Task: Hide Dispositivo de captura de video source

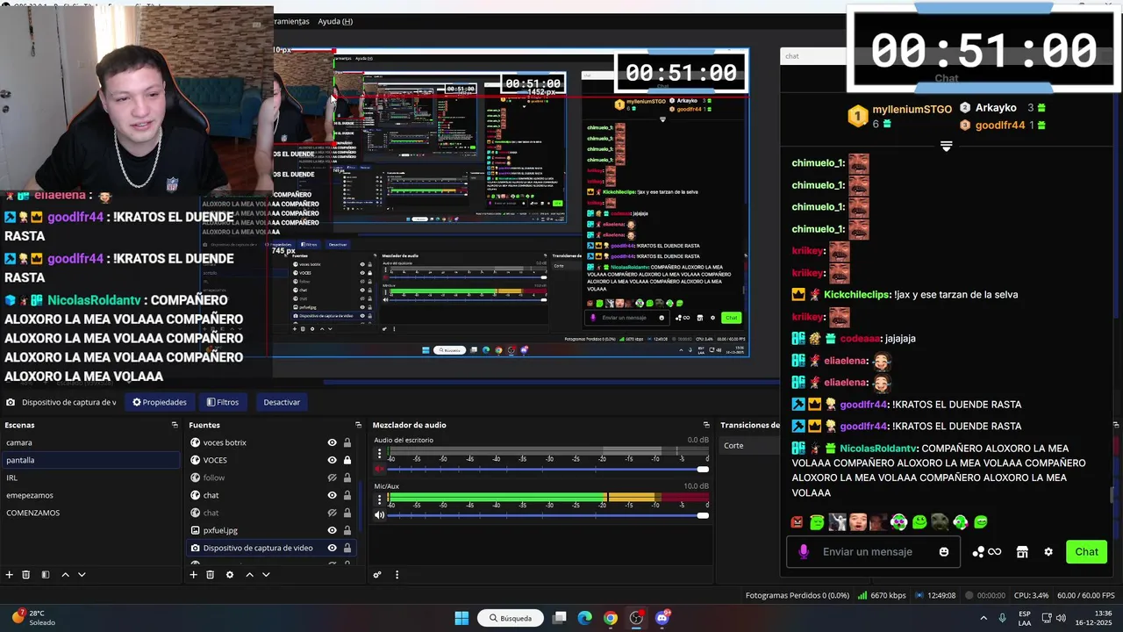Action: click(x=333, y=548)
